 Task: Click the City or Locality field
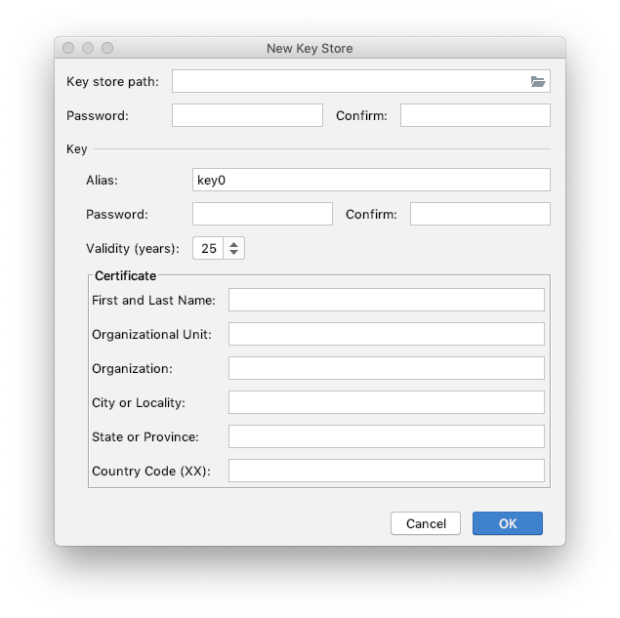point(386,402)
